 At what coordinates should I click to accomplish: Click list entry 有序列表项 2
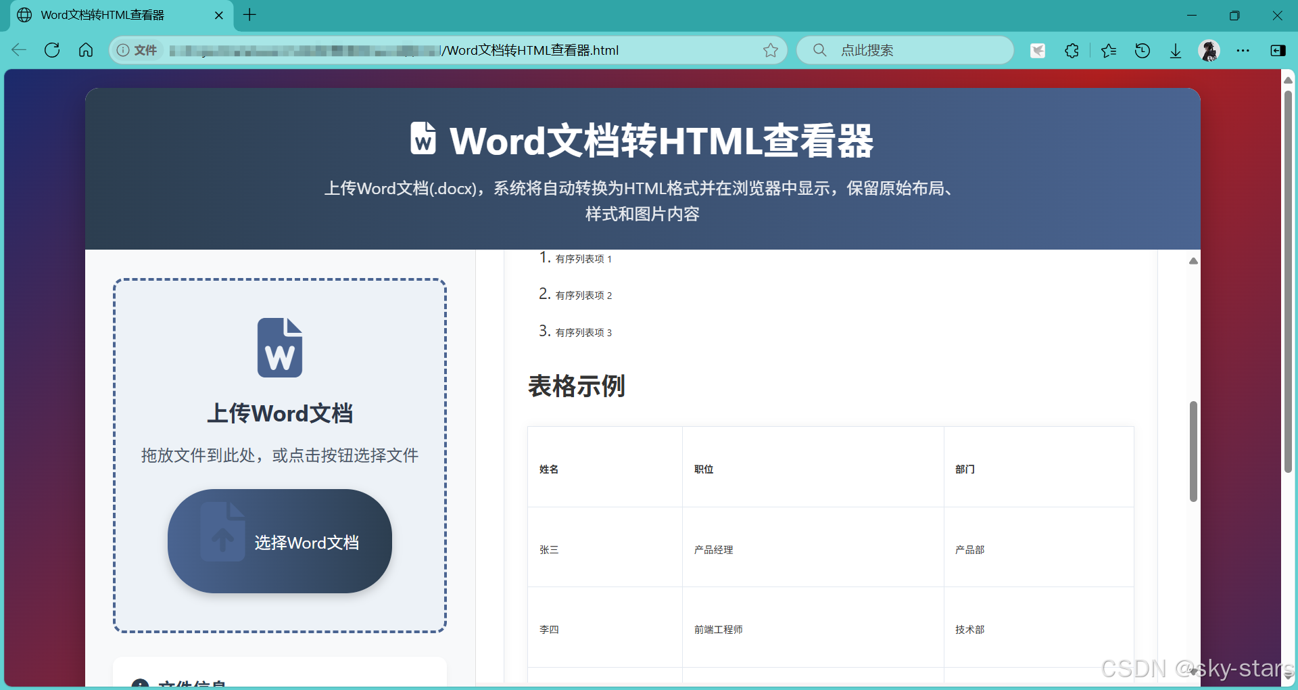click(x=583, y=296)
